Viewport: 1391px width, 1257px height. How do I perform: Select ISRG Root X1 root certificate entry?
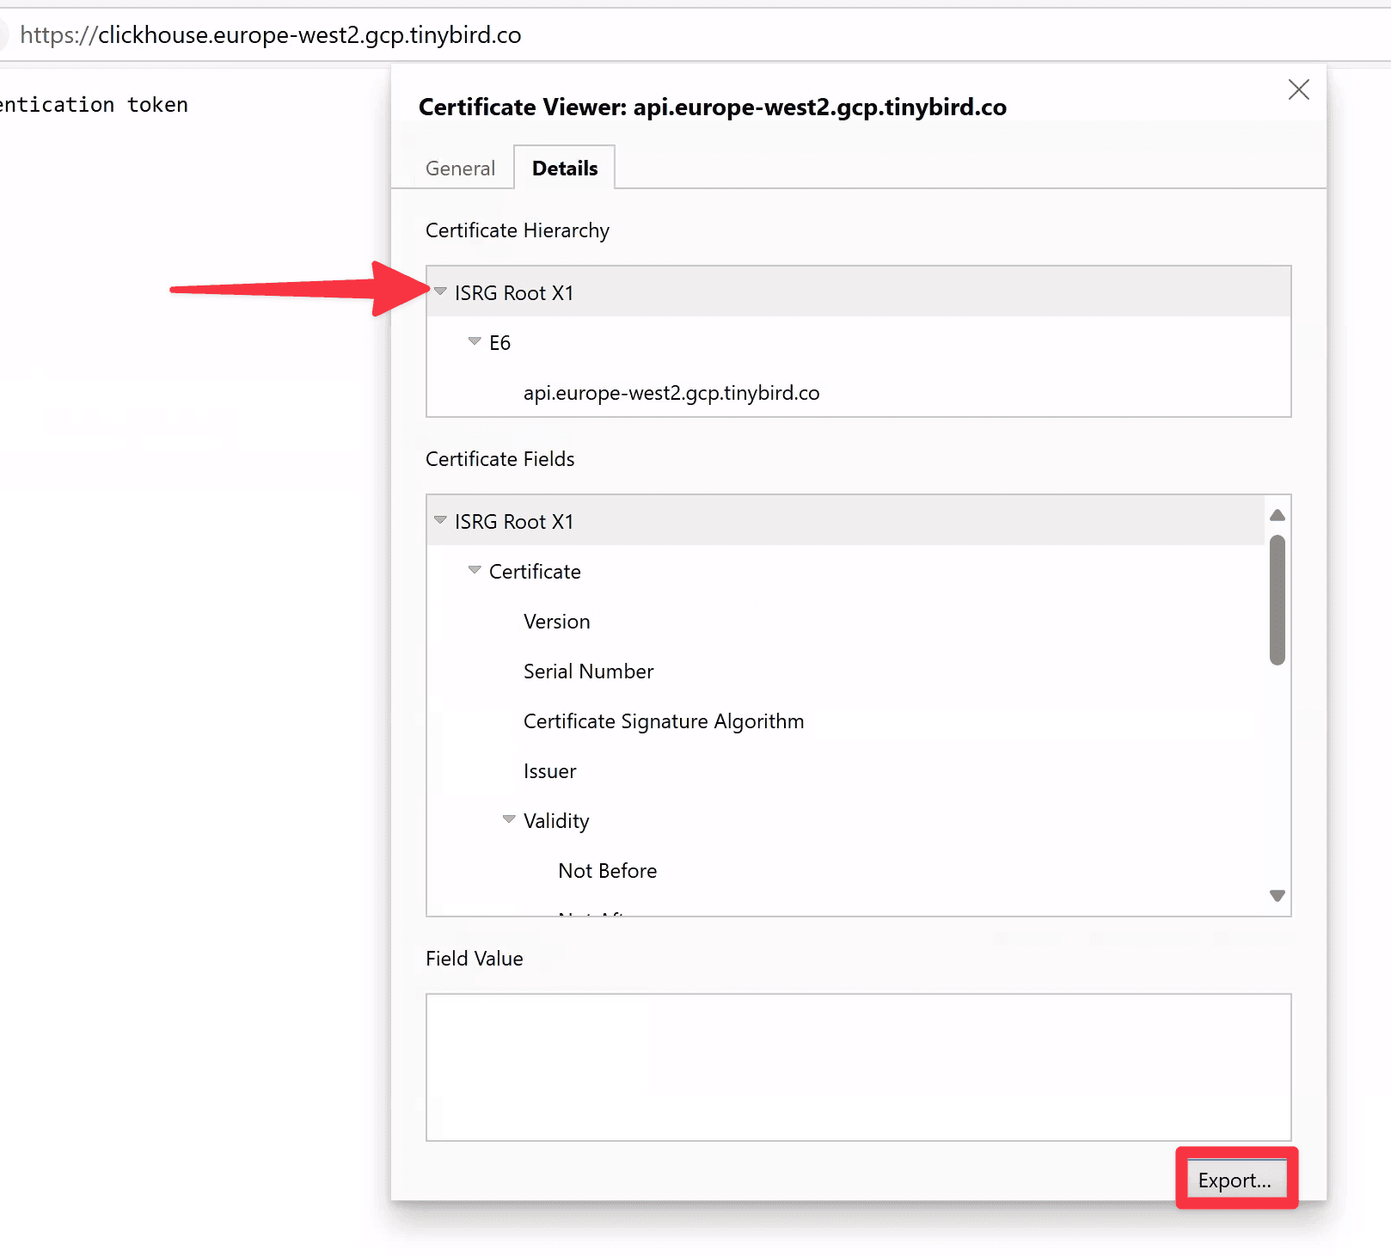click(514, 292)
